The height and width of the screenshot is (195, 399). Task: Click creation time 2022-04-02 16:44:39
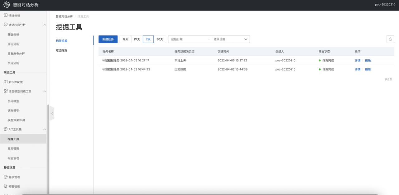pos(233,69)
